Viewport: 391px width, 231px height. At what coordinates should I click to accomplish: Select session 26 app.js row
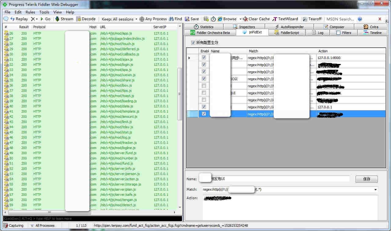coord(90,33)
